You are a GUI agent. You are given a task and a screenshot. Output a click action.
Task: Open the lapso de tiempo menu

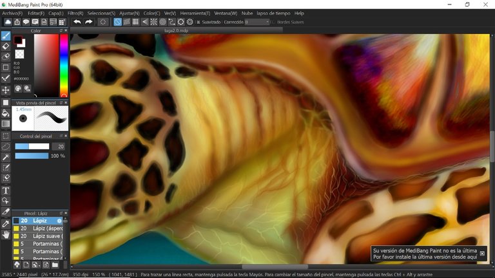[x=273, y=14]
